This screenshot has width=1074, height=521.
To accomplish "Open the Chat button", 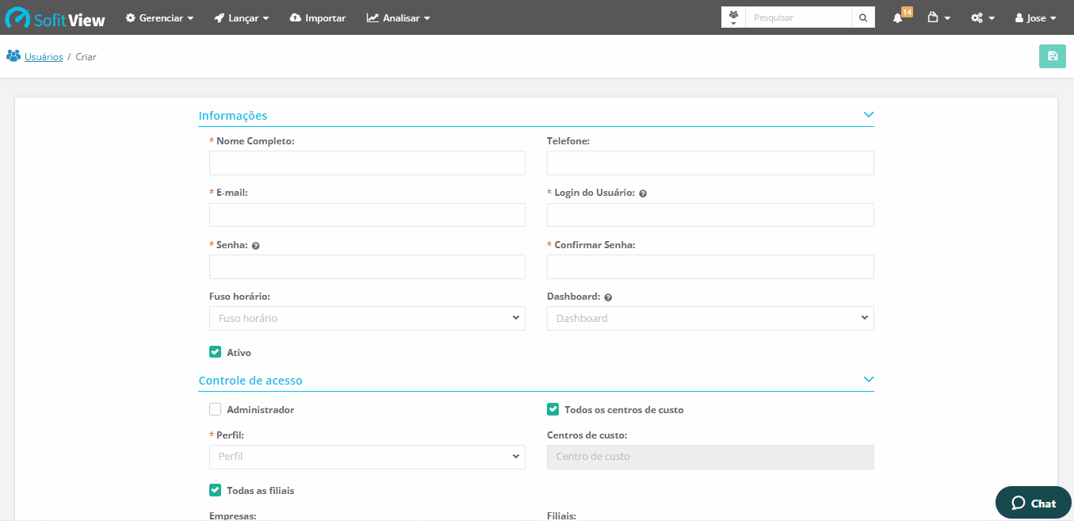I will tap(1034, 503).
